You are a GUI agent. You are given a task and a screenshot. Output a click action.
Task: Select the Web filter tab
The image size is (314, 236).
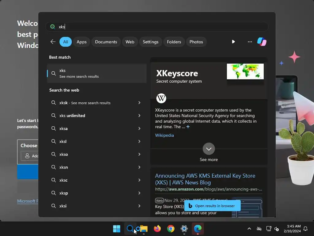pyautogui.click(x=130, y=42)
